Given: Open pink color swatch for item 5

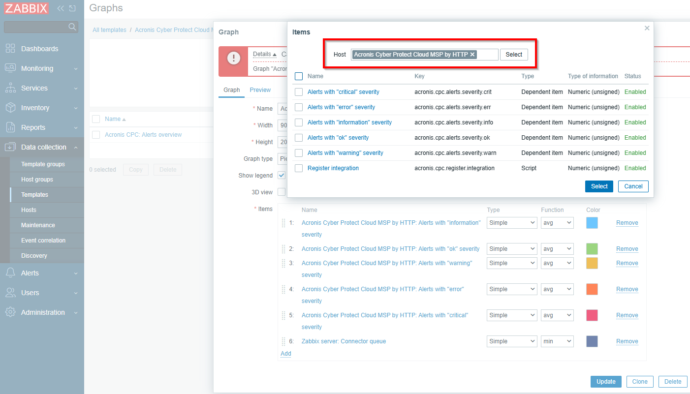Looking at the screenshot, I should tap(592, 315).
